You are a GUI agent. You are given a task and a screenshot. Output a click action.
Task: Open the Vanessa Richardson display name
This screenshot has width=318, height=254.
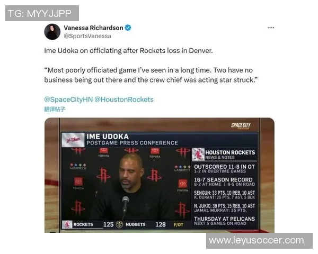click(93, 28)
